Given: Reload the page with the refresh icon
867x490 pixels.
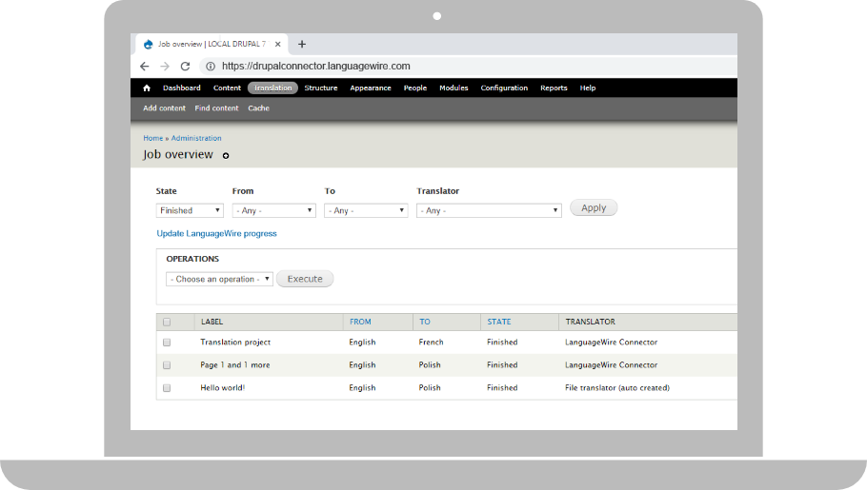Looking at the screenshot, I should (x=186, y=67).
